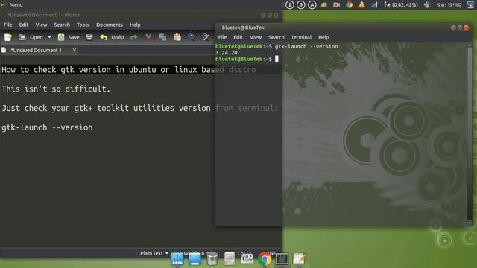Close the terminal window with red button

click(x=466, y=28)
